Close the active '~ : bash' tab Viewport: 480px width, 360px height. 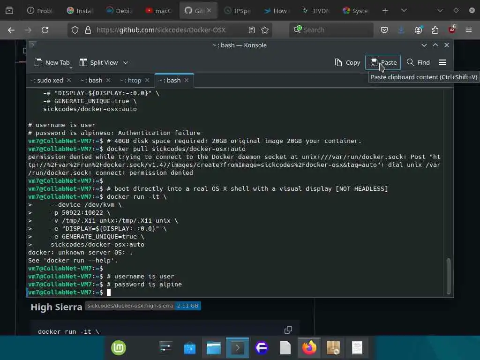187,80
